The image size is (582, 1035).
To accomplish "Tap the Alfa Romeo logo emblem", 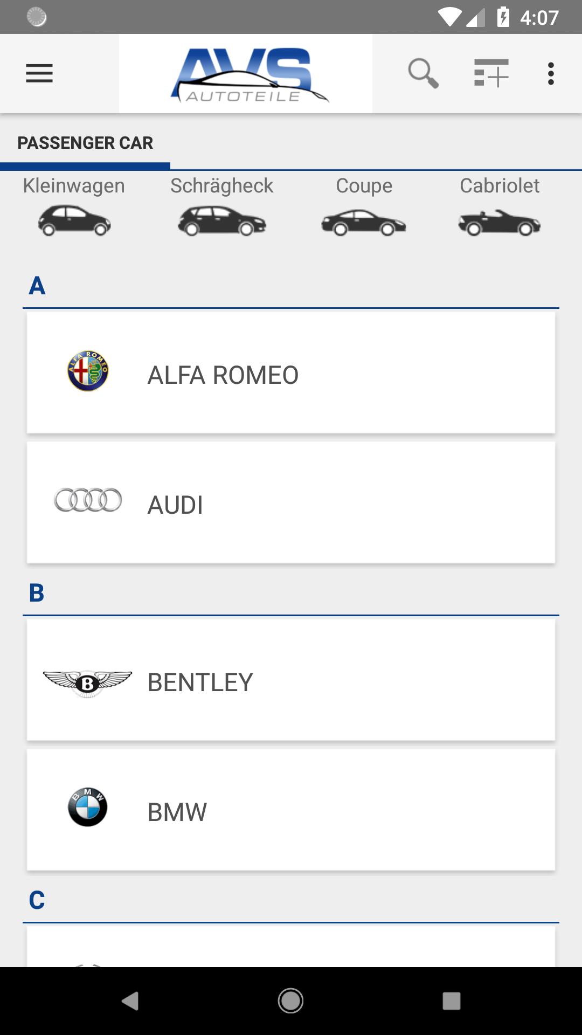I will [88, 371].
